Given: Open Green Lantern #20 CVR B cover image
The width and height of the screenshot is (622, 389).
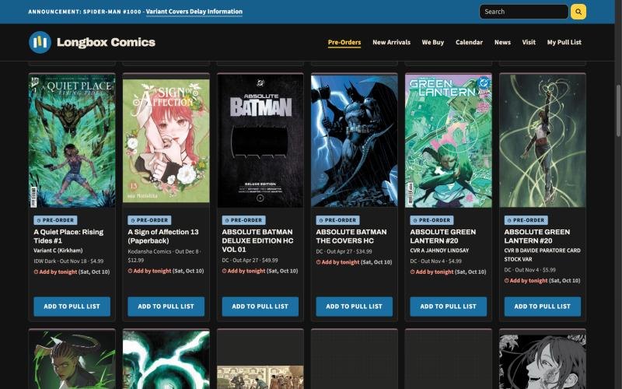Looking at the screenshot, I should [542, 141].
